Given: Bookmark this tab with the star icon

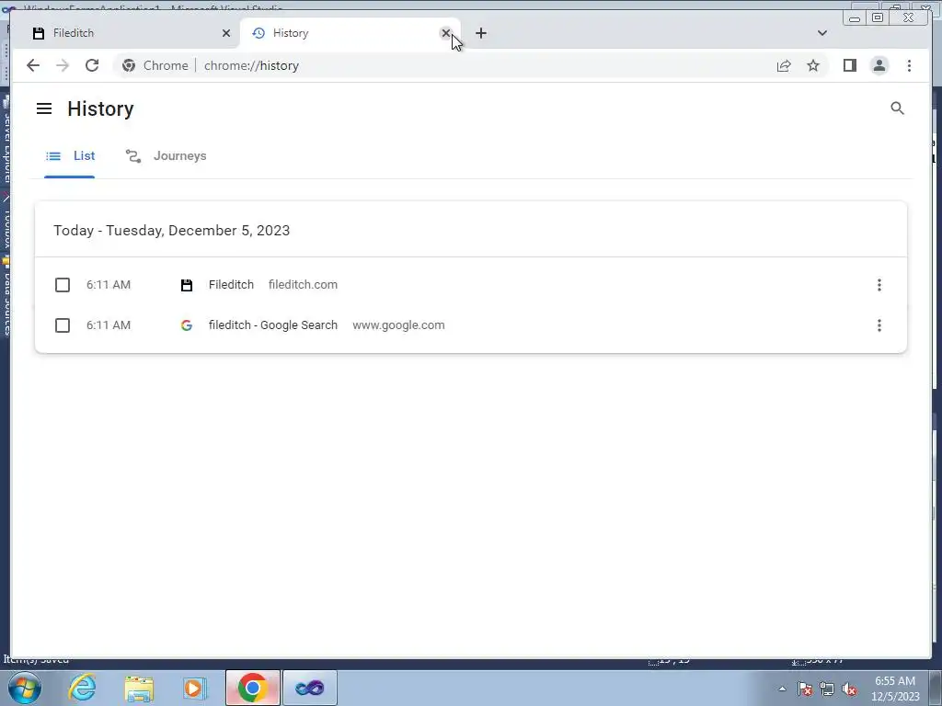Looking at the screenshot, I should pos(813,65).
